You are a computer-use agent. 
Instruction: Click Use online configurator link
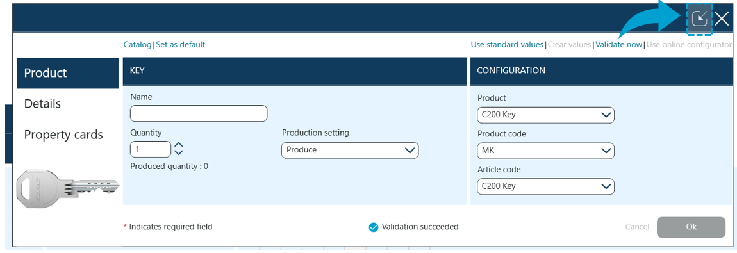[689, 45]
